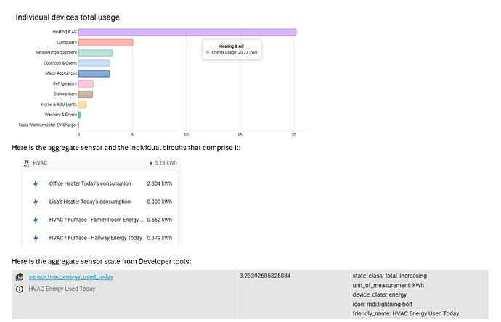Click the tooltip's purple Energy usage dot
Screen dimensions: 501x322
point(208,53)
